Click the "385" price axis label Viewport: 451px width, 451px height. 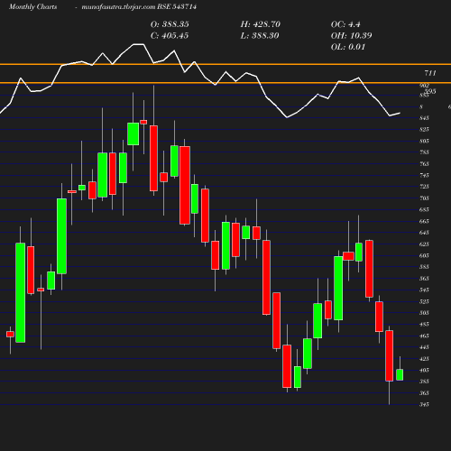424,382
